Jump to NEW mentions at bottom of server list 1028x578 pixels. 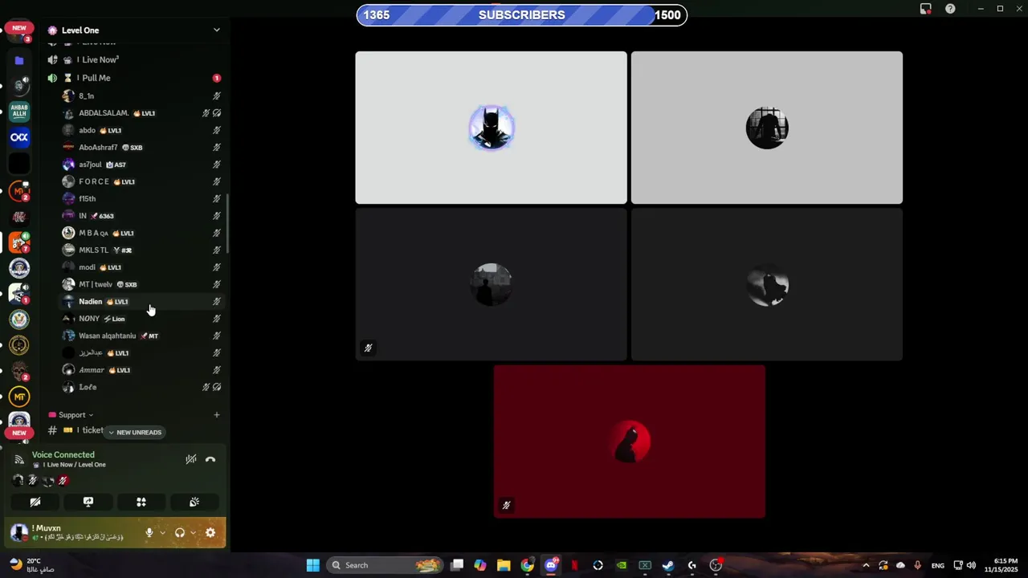[x=19, y=433]
